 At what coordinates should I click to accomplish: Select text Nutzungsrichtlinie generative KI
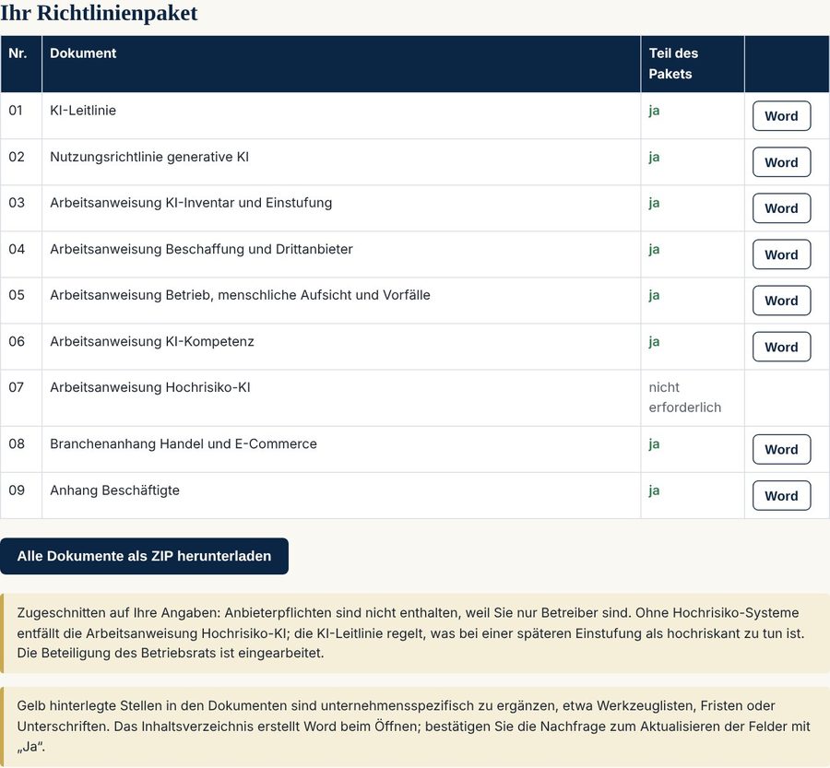coord(149,157)
